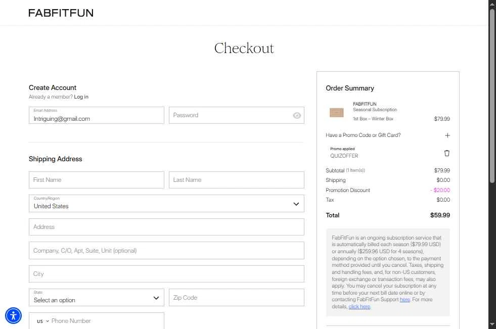496x329 pixels.
Task: Click the City input field
Action: pyautogui.click(x=166, y=274)
